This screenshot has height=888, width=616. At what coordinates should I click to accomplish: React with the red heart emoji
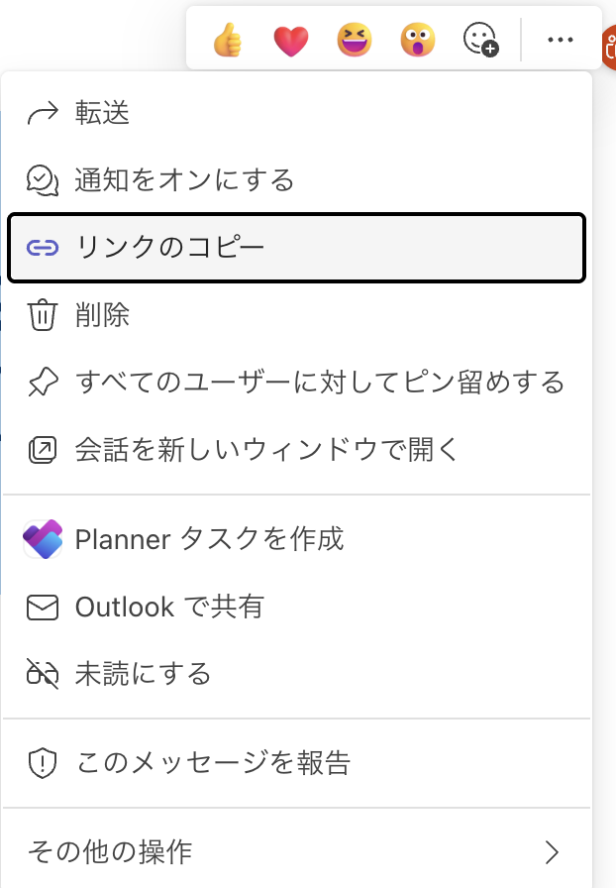(x=291, y=41)
